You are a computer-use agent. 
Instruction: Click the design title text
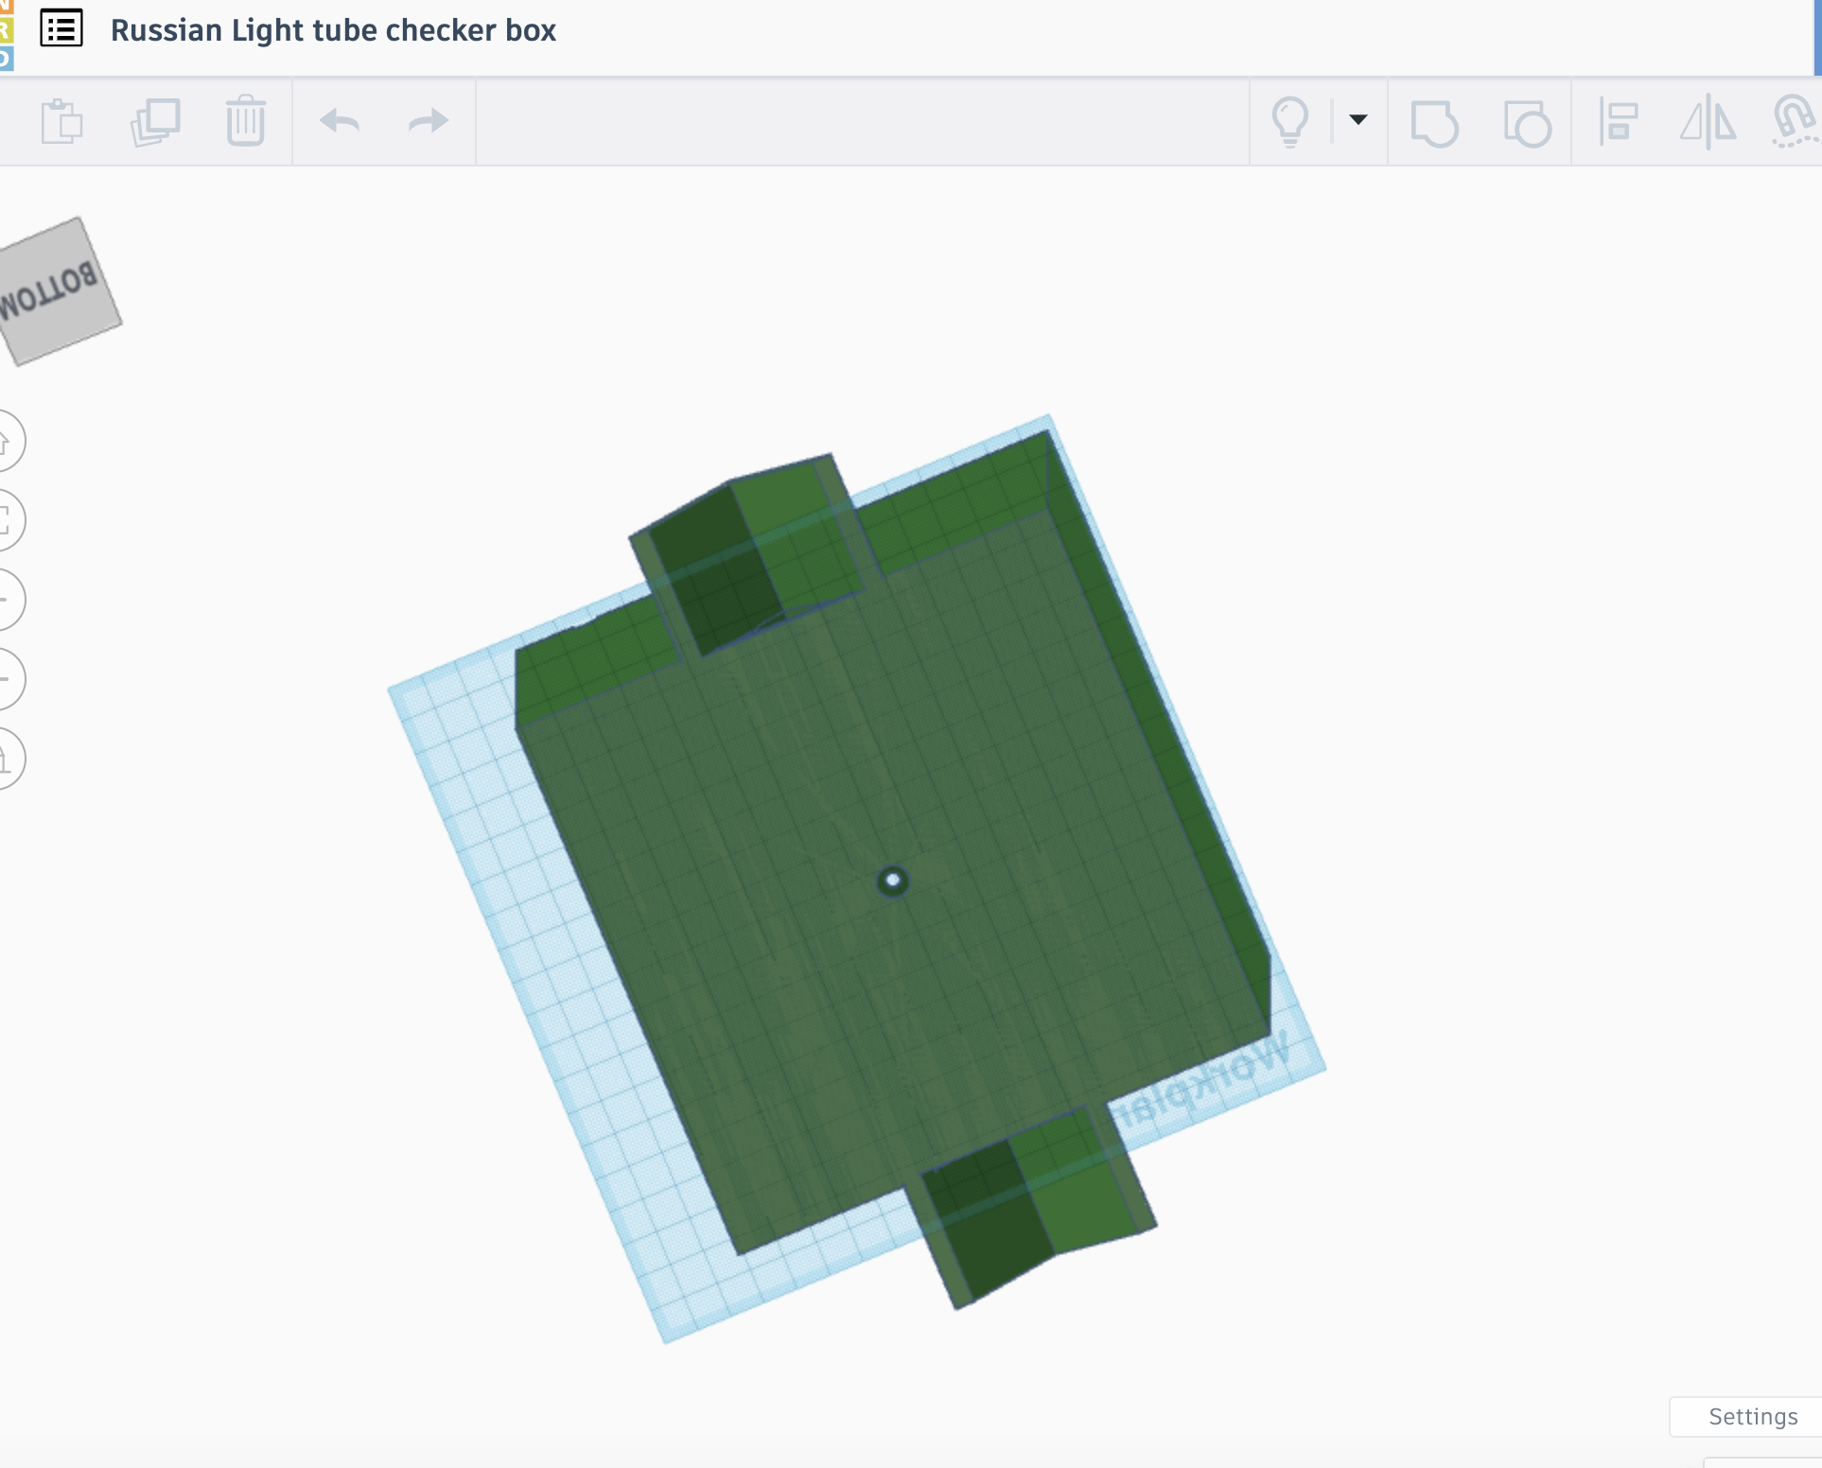[333, 30]
